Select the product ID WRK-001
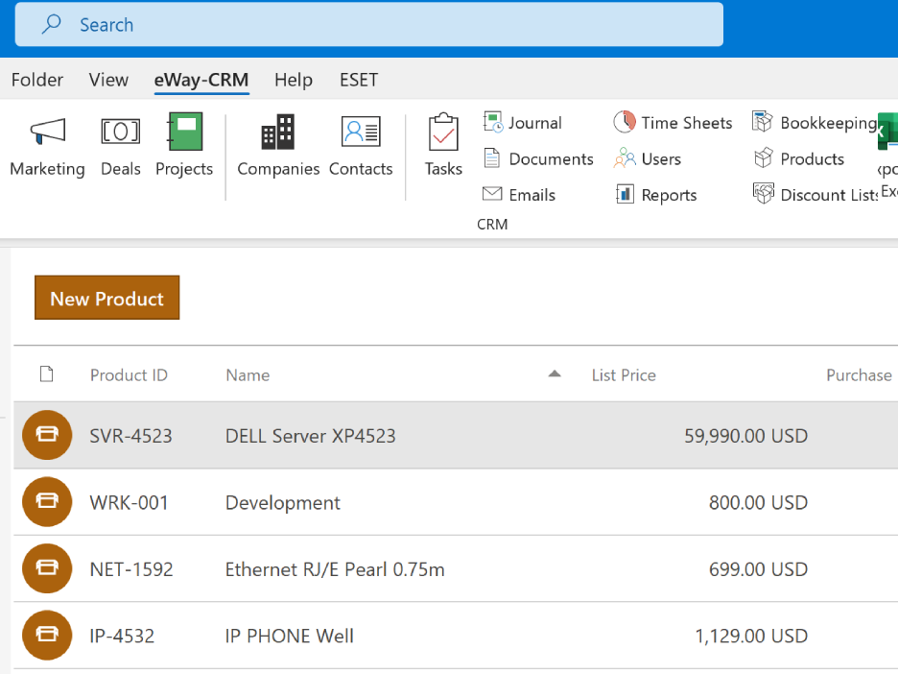This screenshot has height=674, width=898. (x=129, y=503)
